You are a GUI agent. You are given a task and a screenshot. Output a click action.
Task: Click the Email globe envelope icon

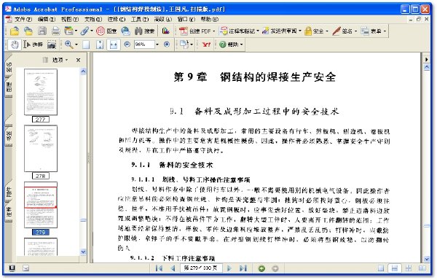pos(126,31)
